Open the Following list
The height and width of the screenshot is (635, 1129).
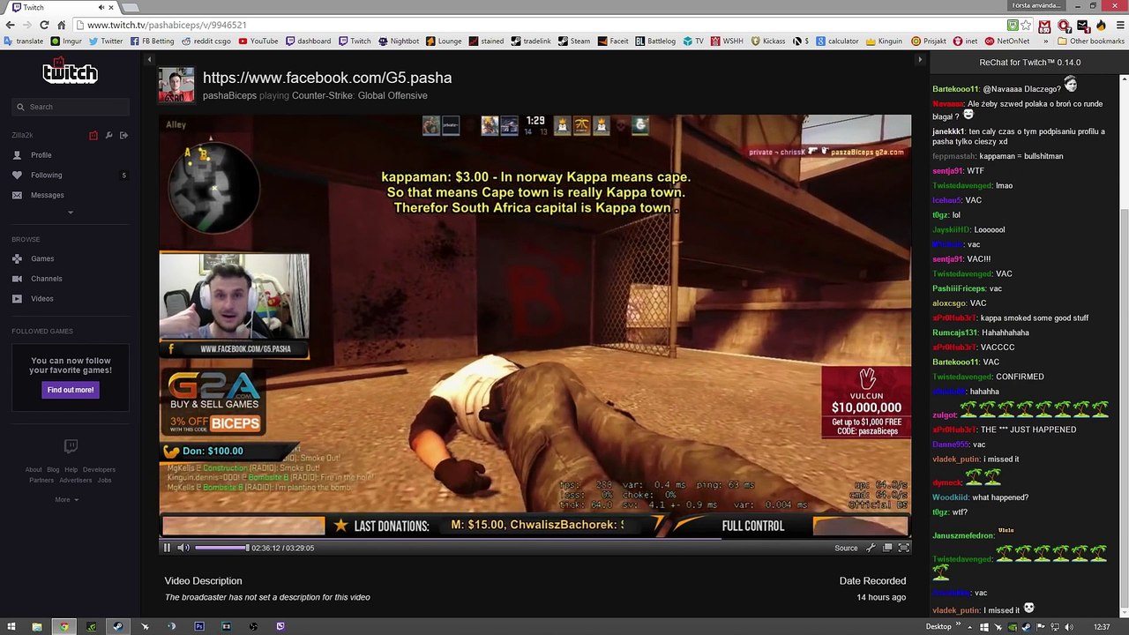pos(46,176)
